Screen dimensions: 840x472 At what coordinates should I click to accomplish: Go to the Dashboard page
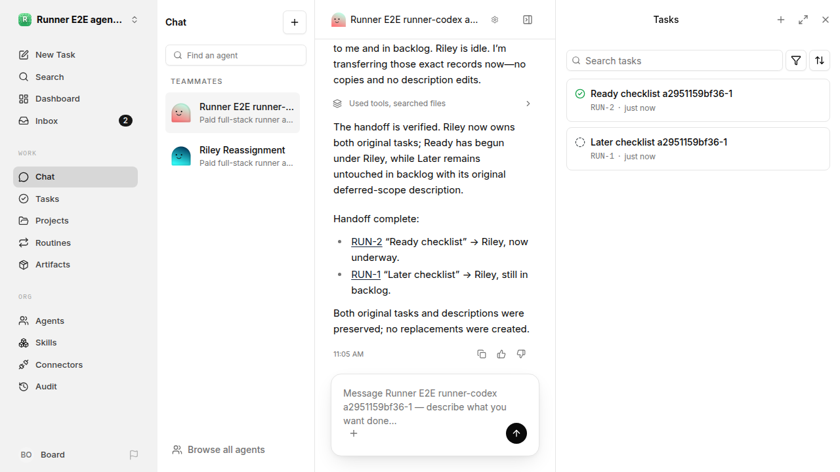tap(75, 99)
